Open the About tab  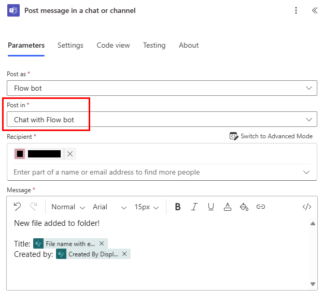coord(189,45)
